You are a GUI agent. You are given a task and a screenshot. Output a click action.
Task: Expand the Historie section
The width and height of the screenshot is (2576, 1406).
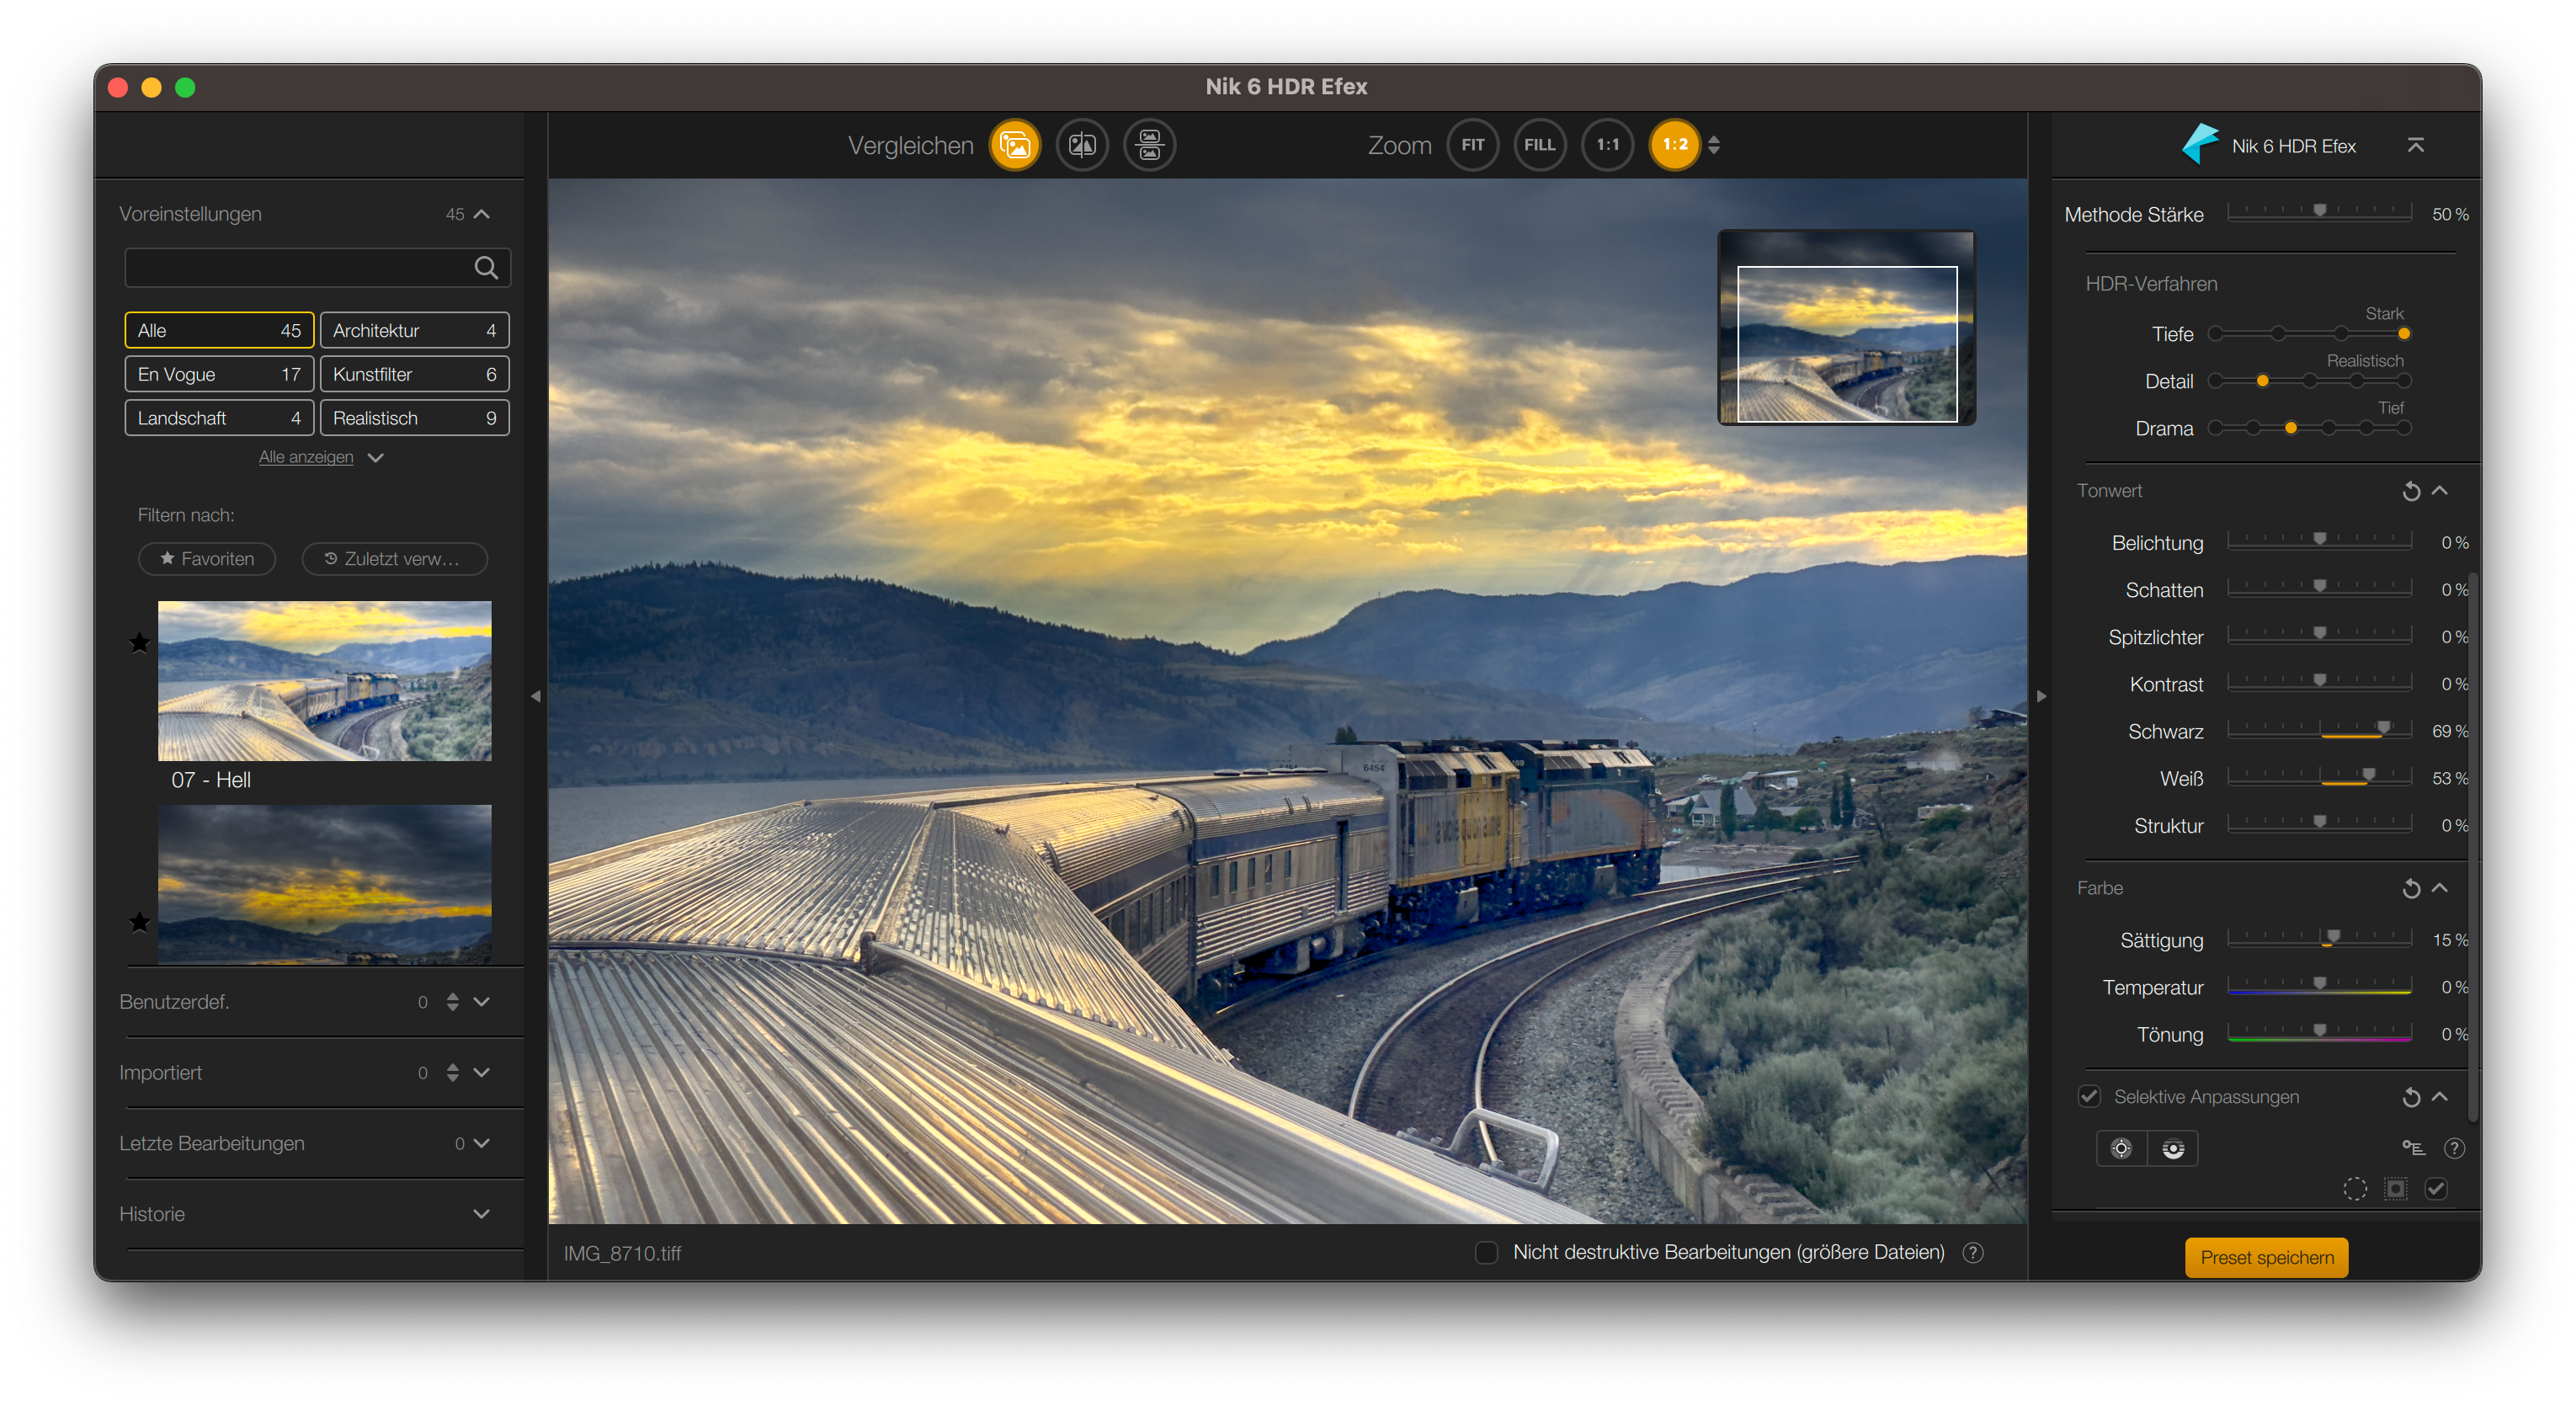pyautogui.click(x=481, y=1214)
